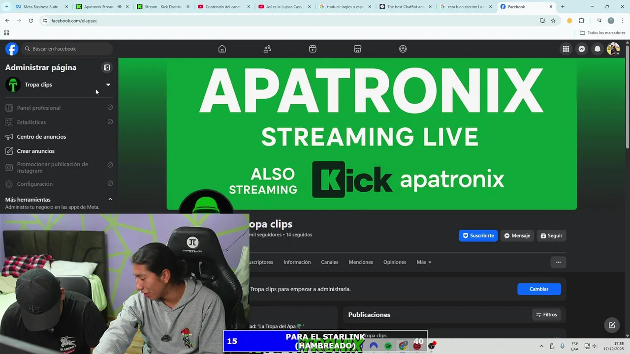
Task: Open the browser extensions puzzle icon
Action: [582, 21]
